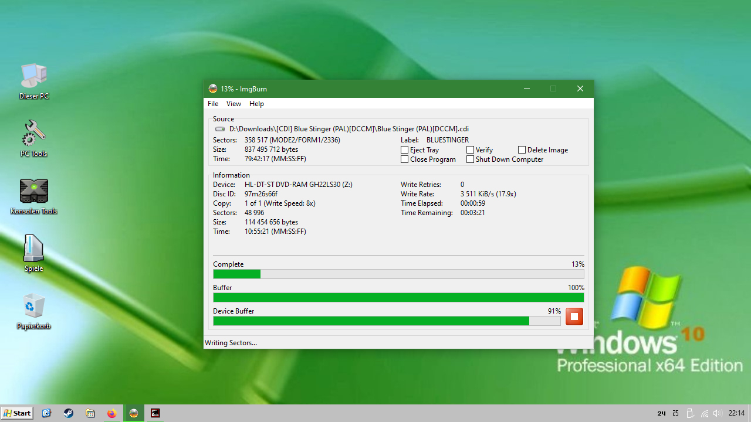Click the Device Buffer progress bar

(387, 321)
